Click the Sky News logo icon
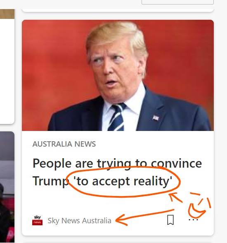This screenshot has width=227, height=243. [37, 220]
